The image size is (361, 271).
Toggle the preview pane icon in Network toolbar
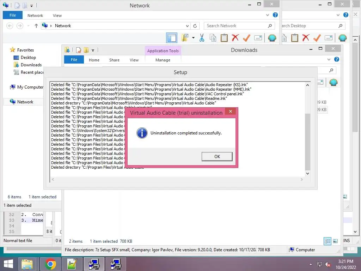click(172, 38)
